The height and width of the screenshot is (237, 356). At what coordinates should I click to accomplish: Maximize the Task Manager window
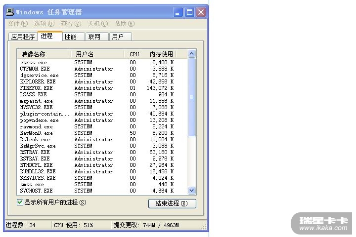[x=189, y=12]
